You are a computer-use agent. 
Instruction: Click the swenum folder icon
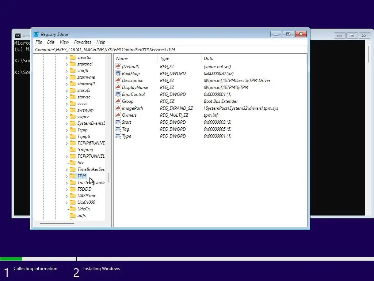click(x=73, y=110)
